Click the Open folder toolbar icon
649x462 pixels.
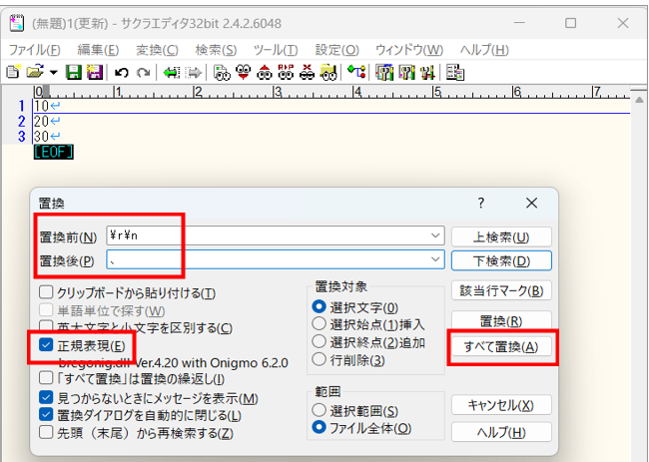(34, 72)
